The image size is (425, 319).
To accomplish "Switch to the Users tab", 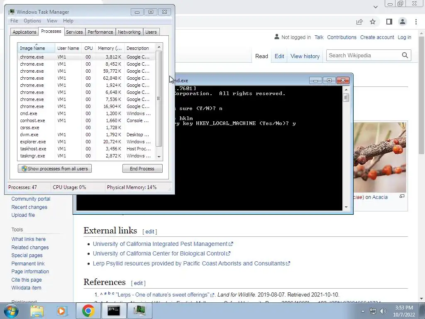I will [151, 32].
